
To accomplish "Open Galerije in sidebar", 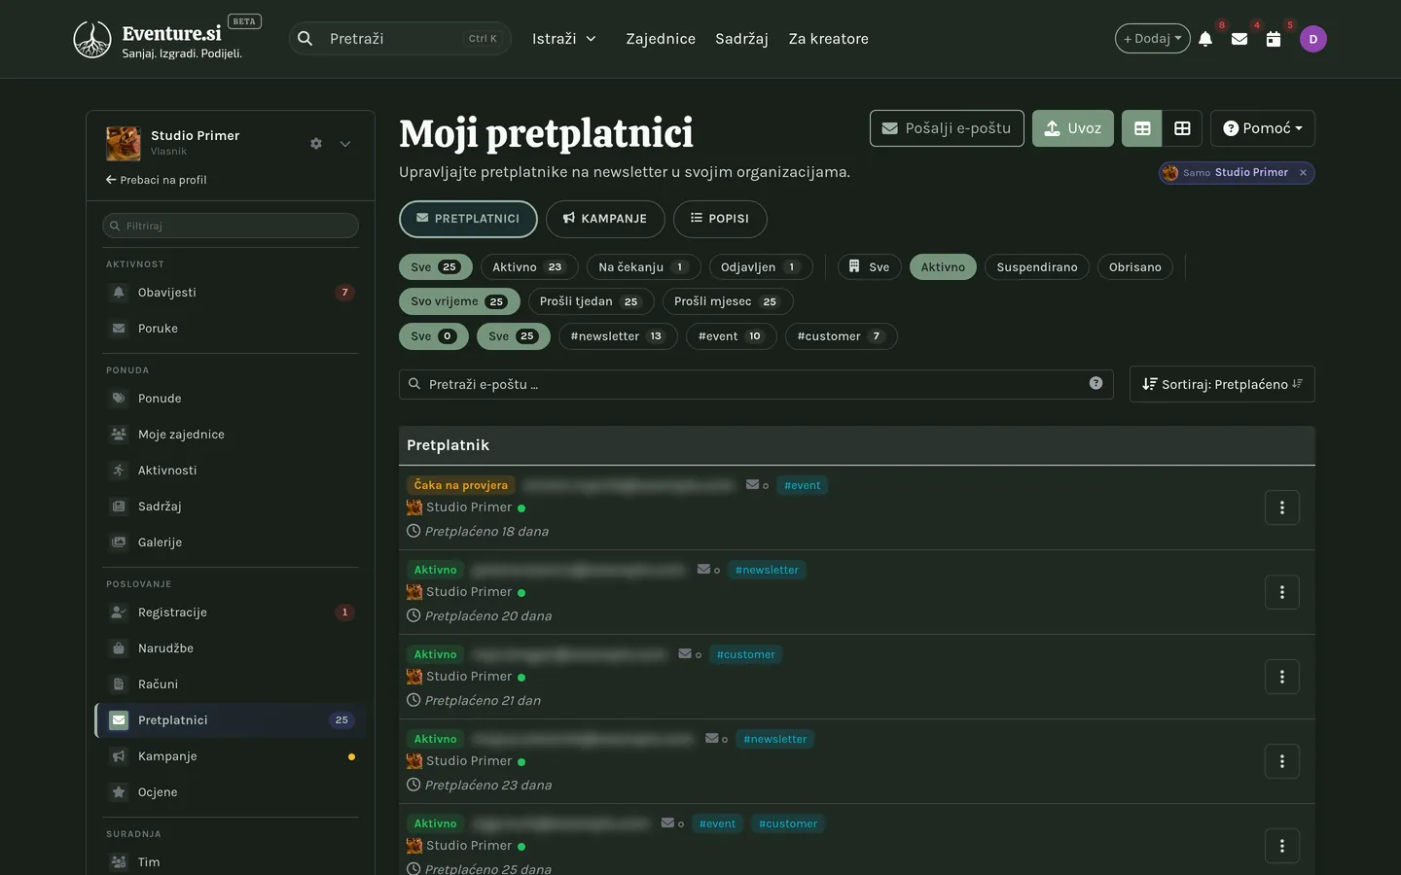I will pyautogui.click(x=231, y=542).
